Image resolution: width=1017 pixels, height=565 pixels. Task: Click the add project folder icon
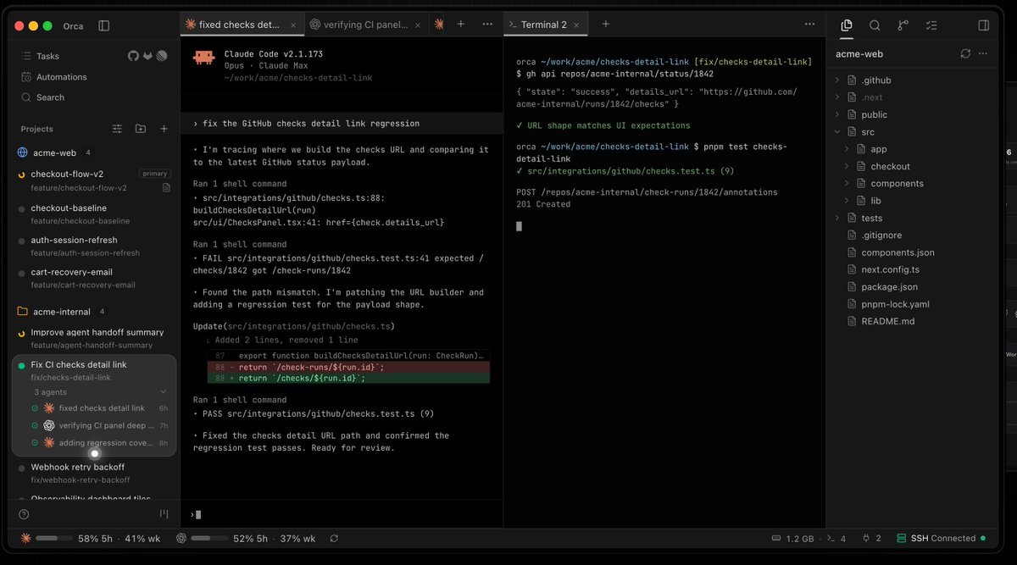[x=141, y=129]
